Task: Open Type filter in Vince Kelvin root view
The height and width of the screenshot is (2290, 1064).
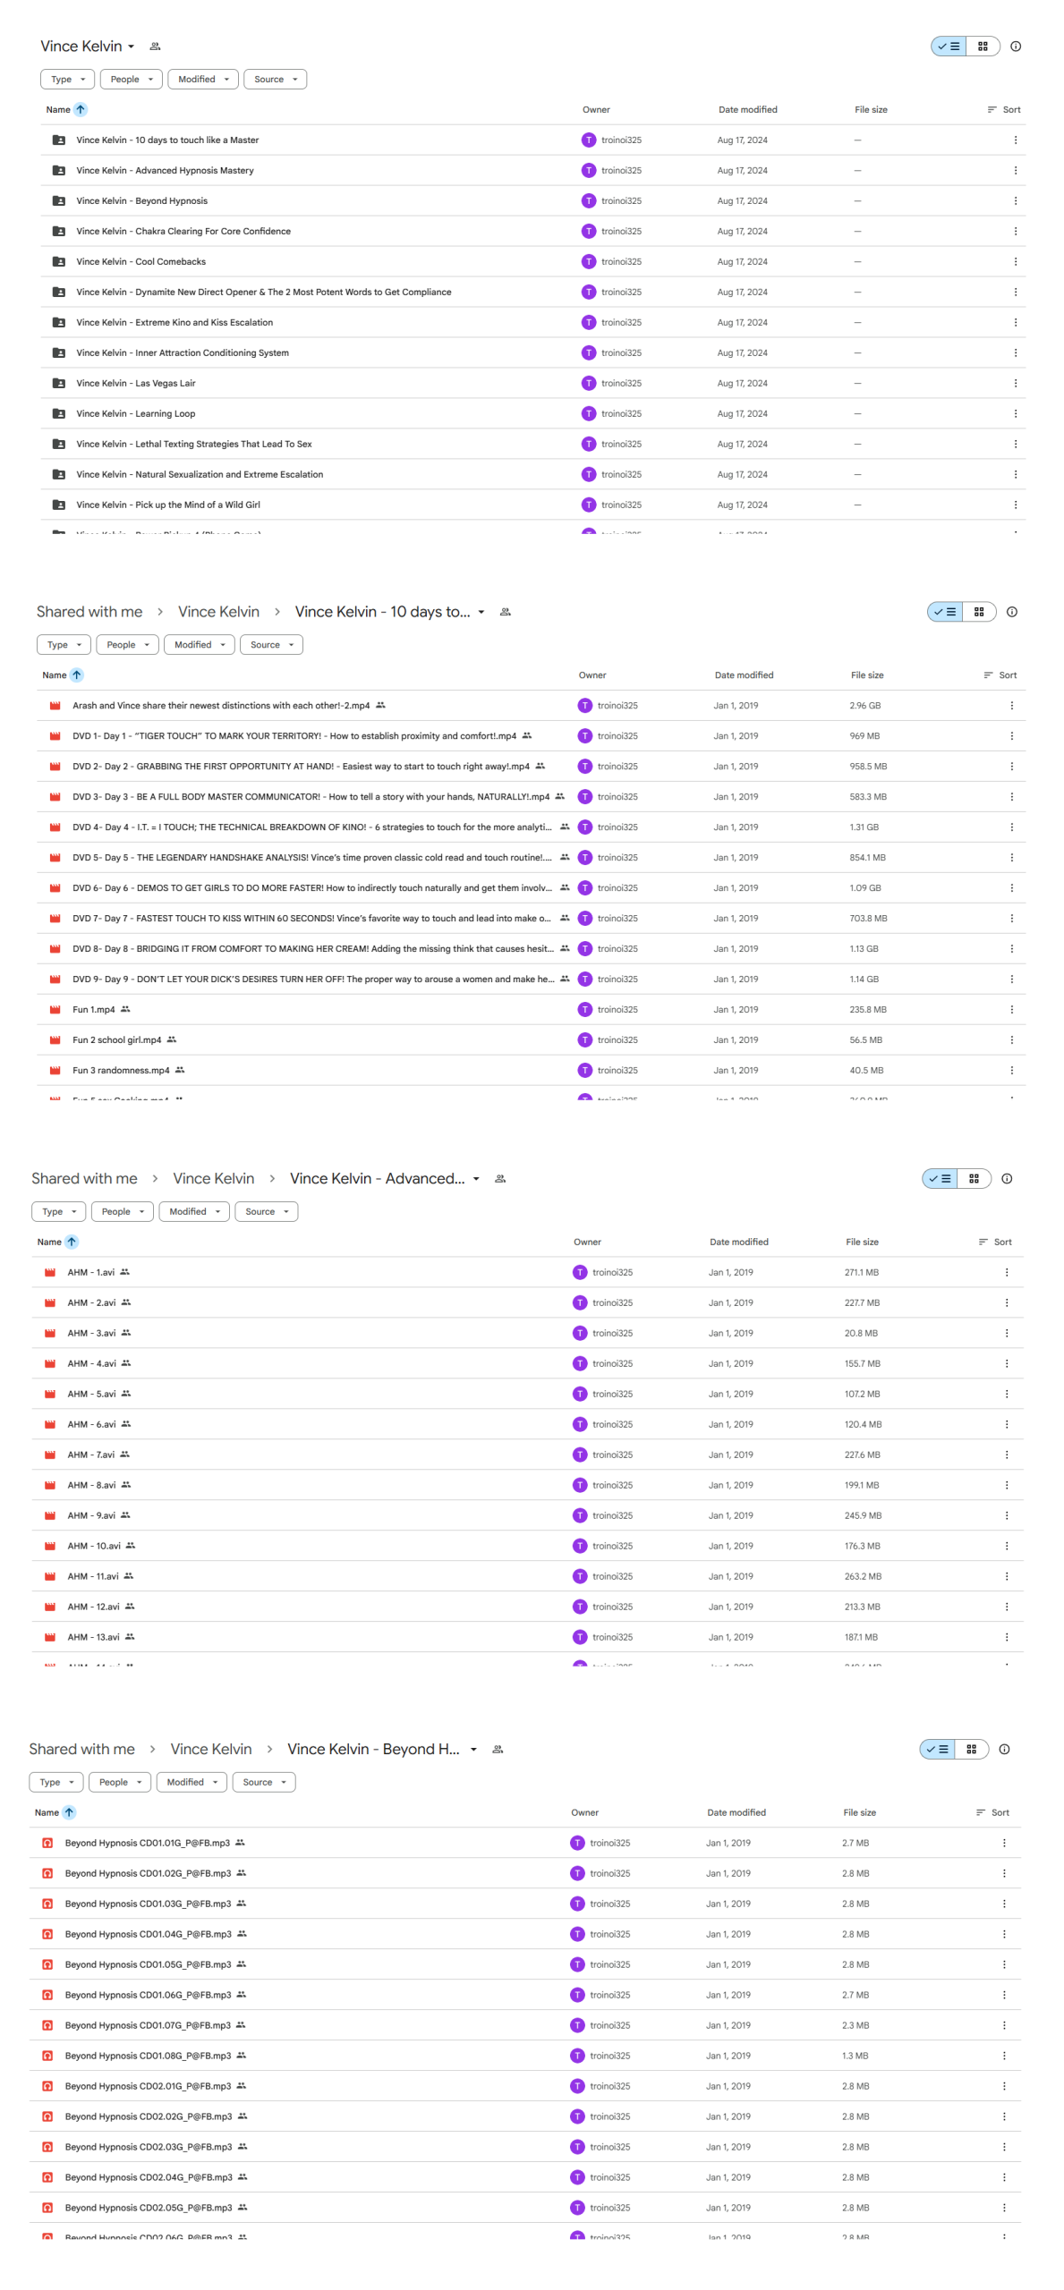Action: tap(68, 80)
